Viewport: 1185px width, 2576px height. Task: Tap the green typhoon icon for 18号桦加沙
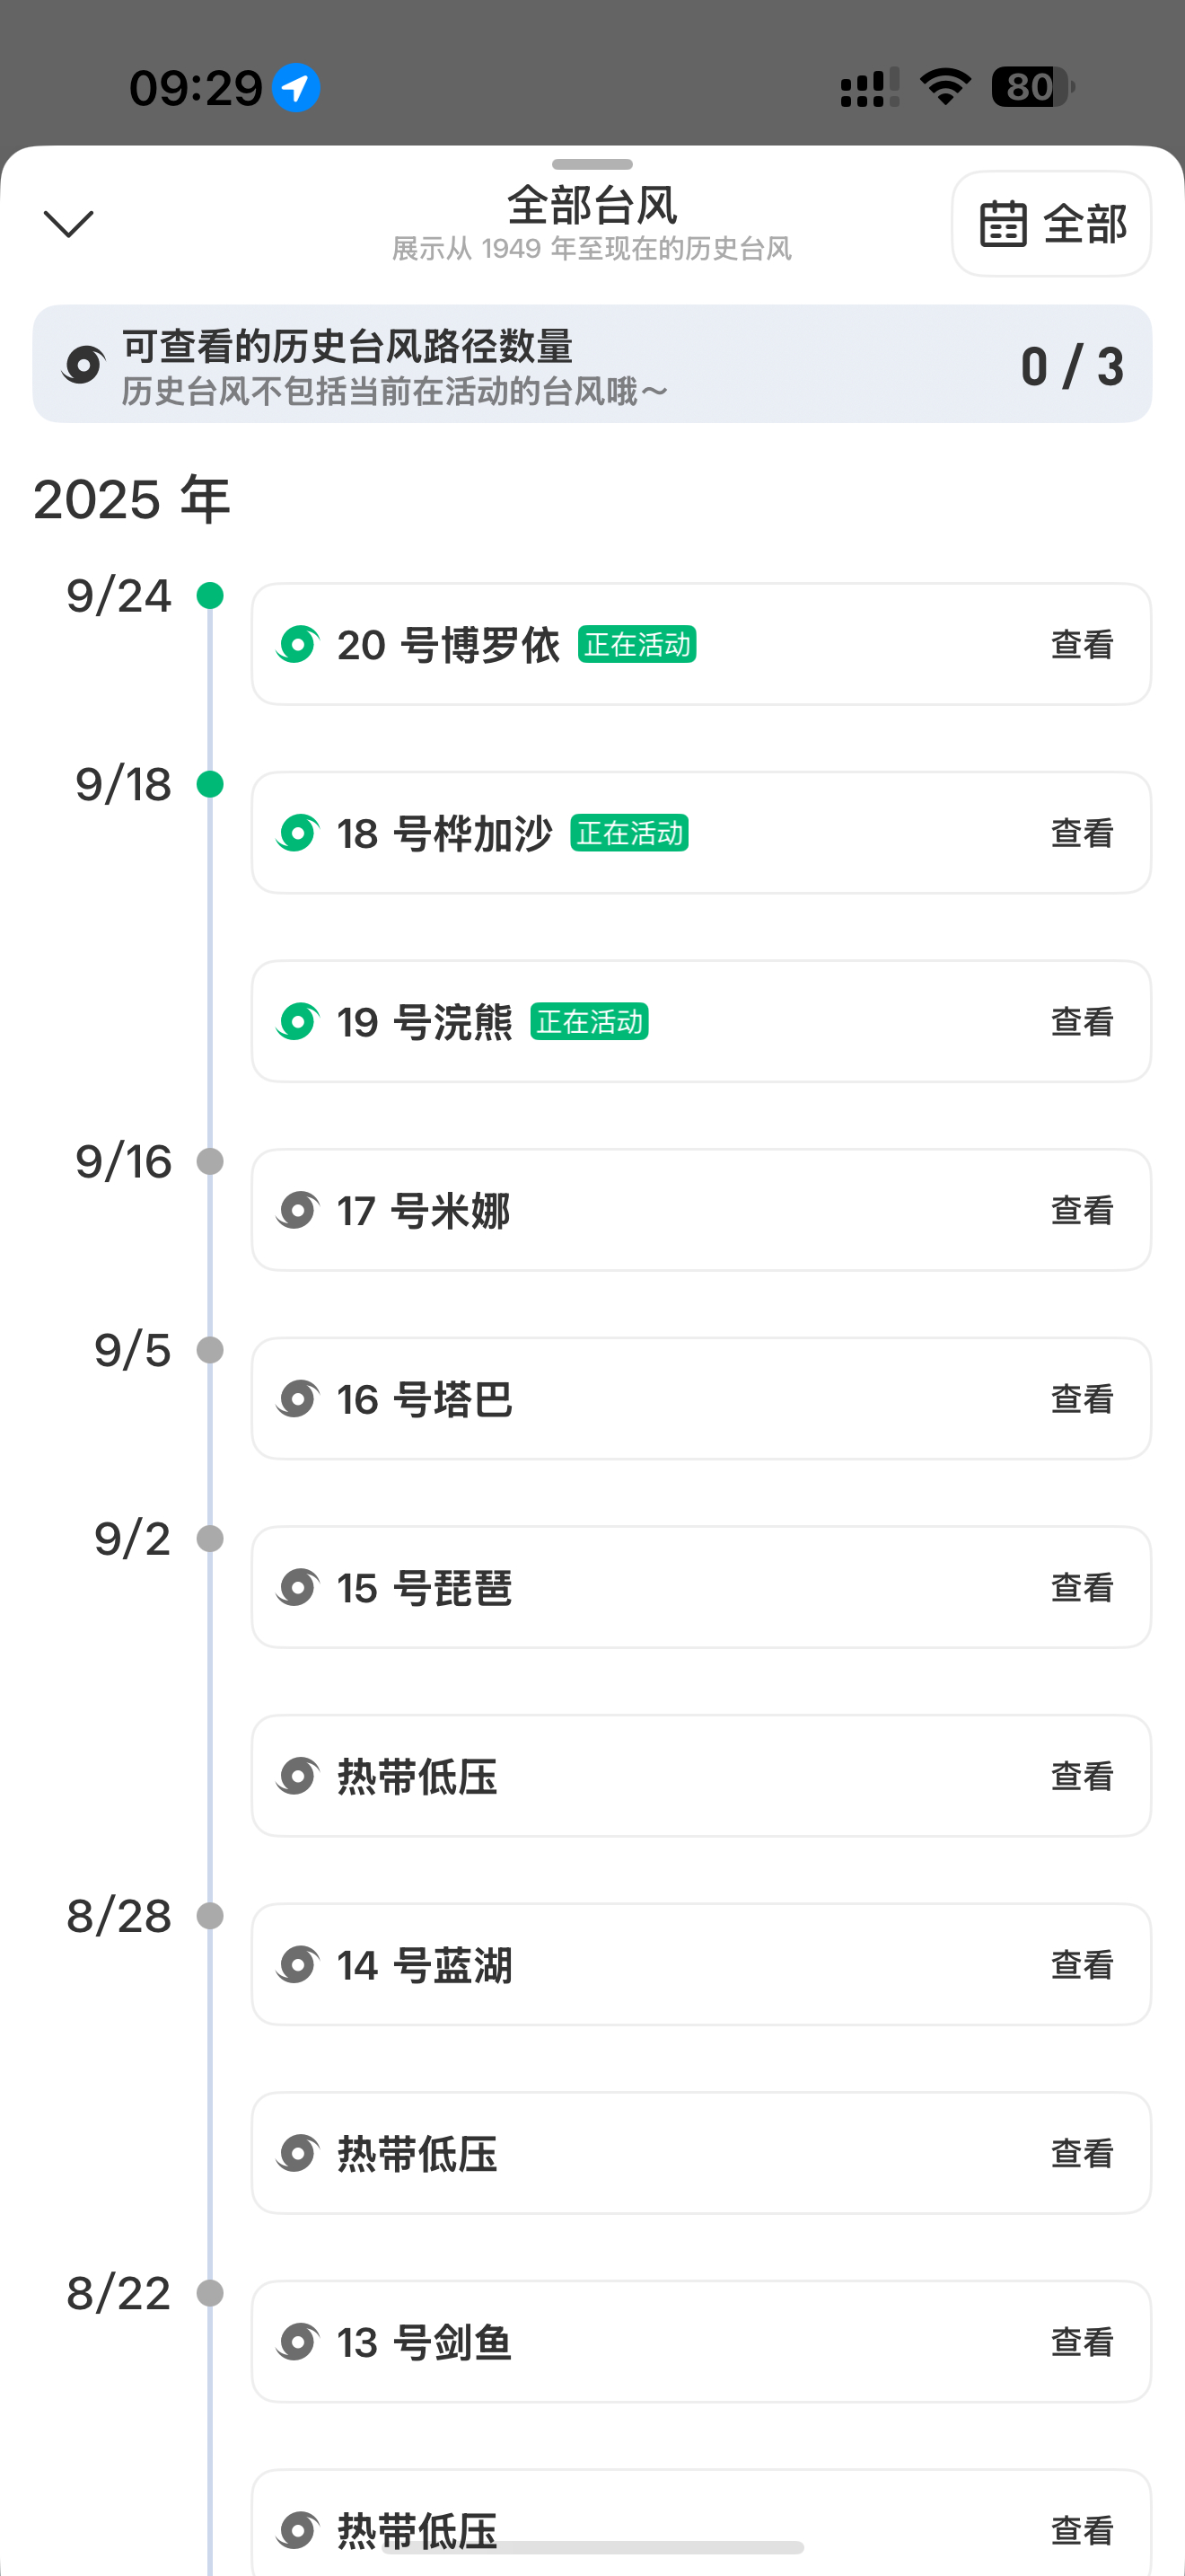298,832
